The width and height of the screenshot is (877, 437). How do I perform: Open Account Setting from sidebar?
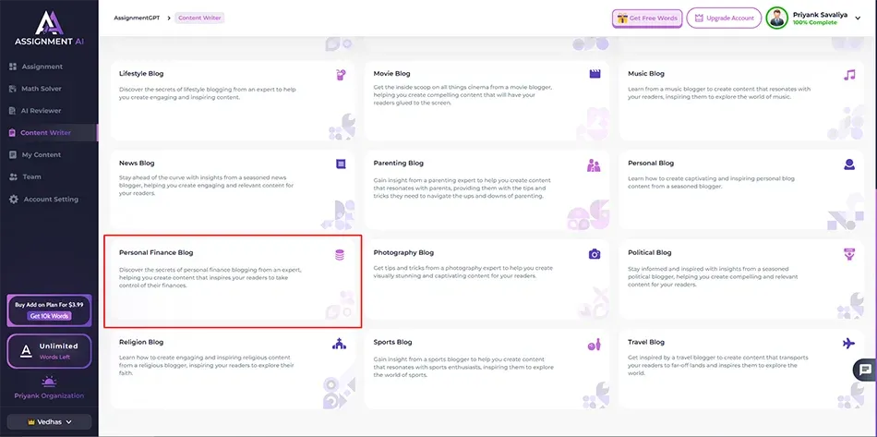(x=50, y=200)
